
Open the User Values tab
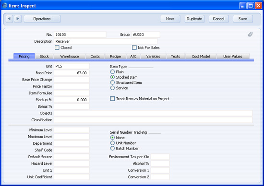coord(233,57)
